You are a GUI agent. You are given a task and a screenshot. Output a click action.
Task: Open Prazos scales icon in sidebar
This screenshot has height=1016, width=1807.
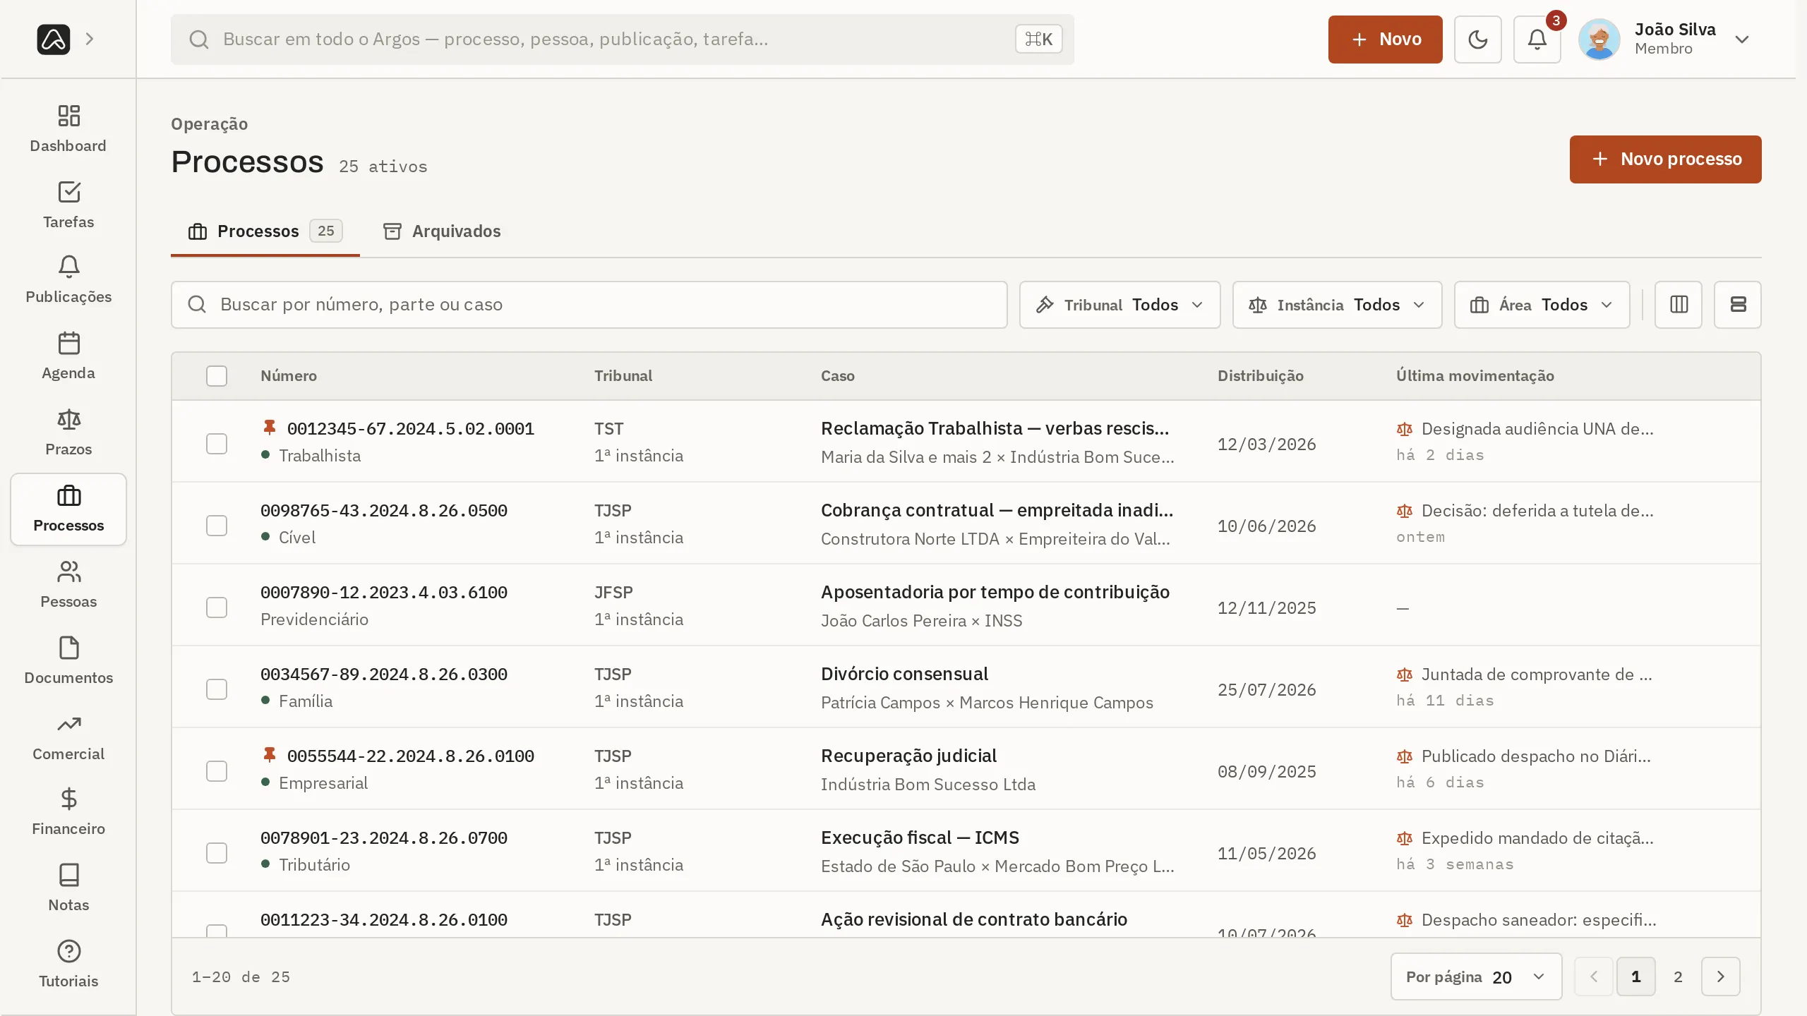(68, 419)
